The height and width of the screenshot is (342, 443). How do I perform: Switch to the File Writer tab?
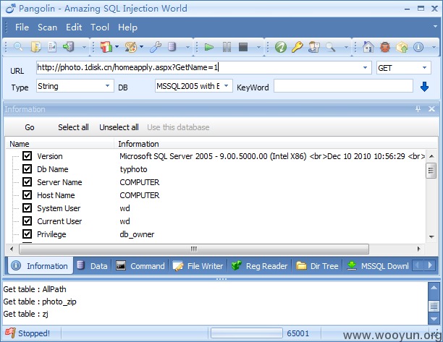coord(198,266)
